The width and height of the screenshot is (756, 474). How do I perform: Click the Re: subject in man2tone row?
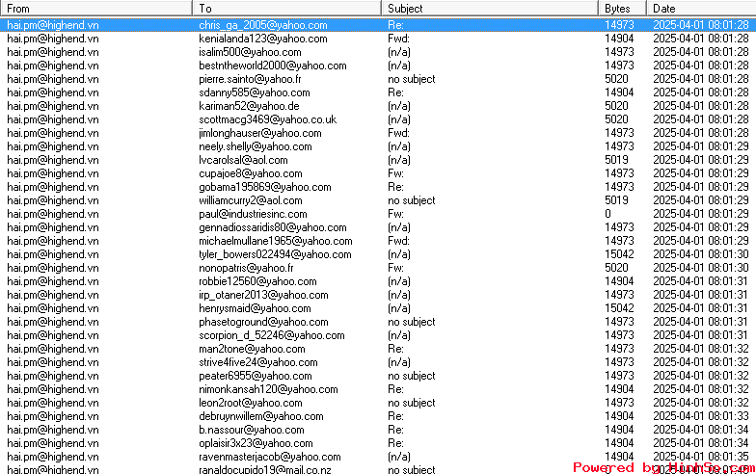[x=395, y=349]
